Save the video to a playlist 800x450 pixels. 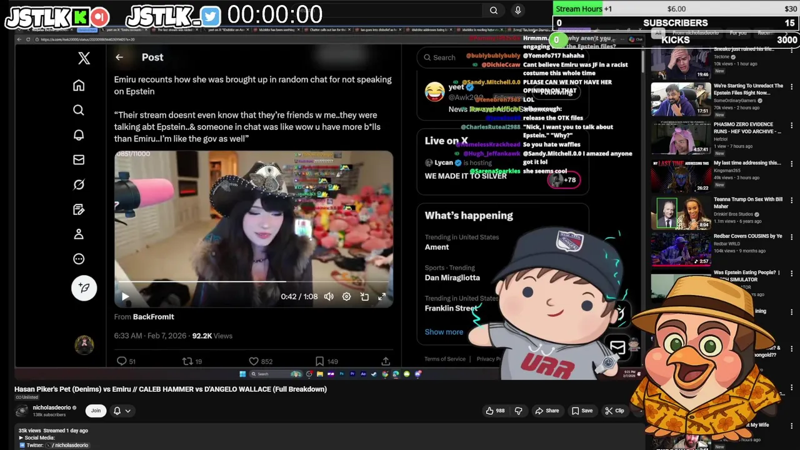(x=582, y=411)
